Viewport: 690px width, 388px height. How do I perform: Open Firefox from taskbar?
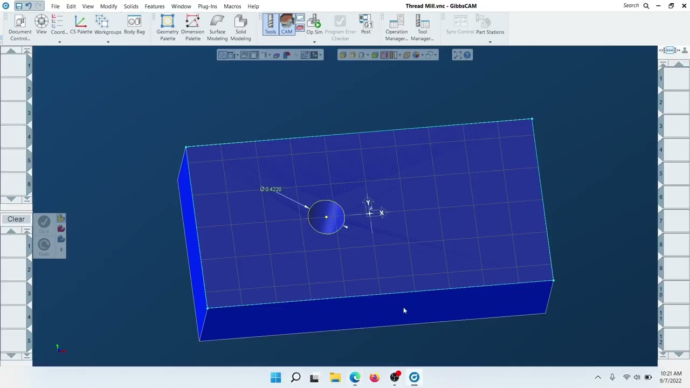[375, 377]
